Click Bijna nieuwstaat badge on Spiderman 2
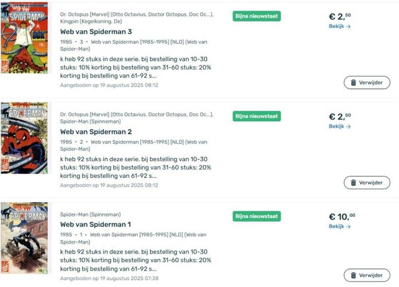The width and height of the screenshot is (399, 287). point(257,116)
